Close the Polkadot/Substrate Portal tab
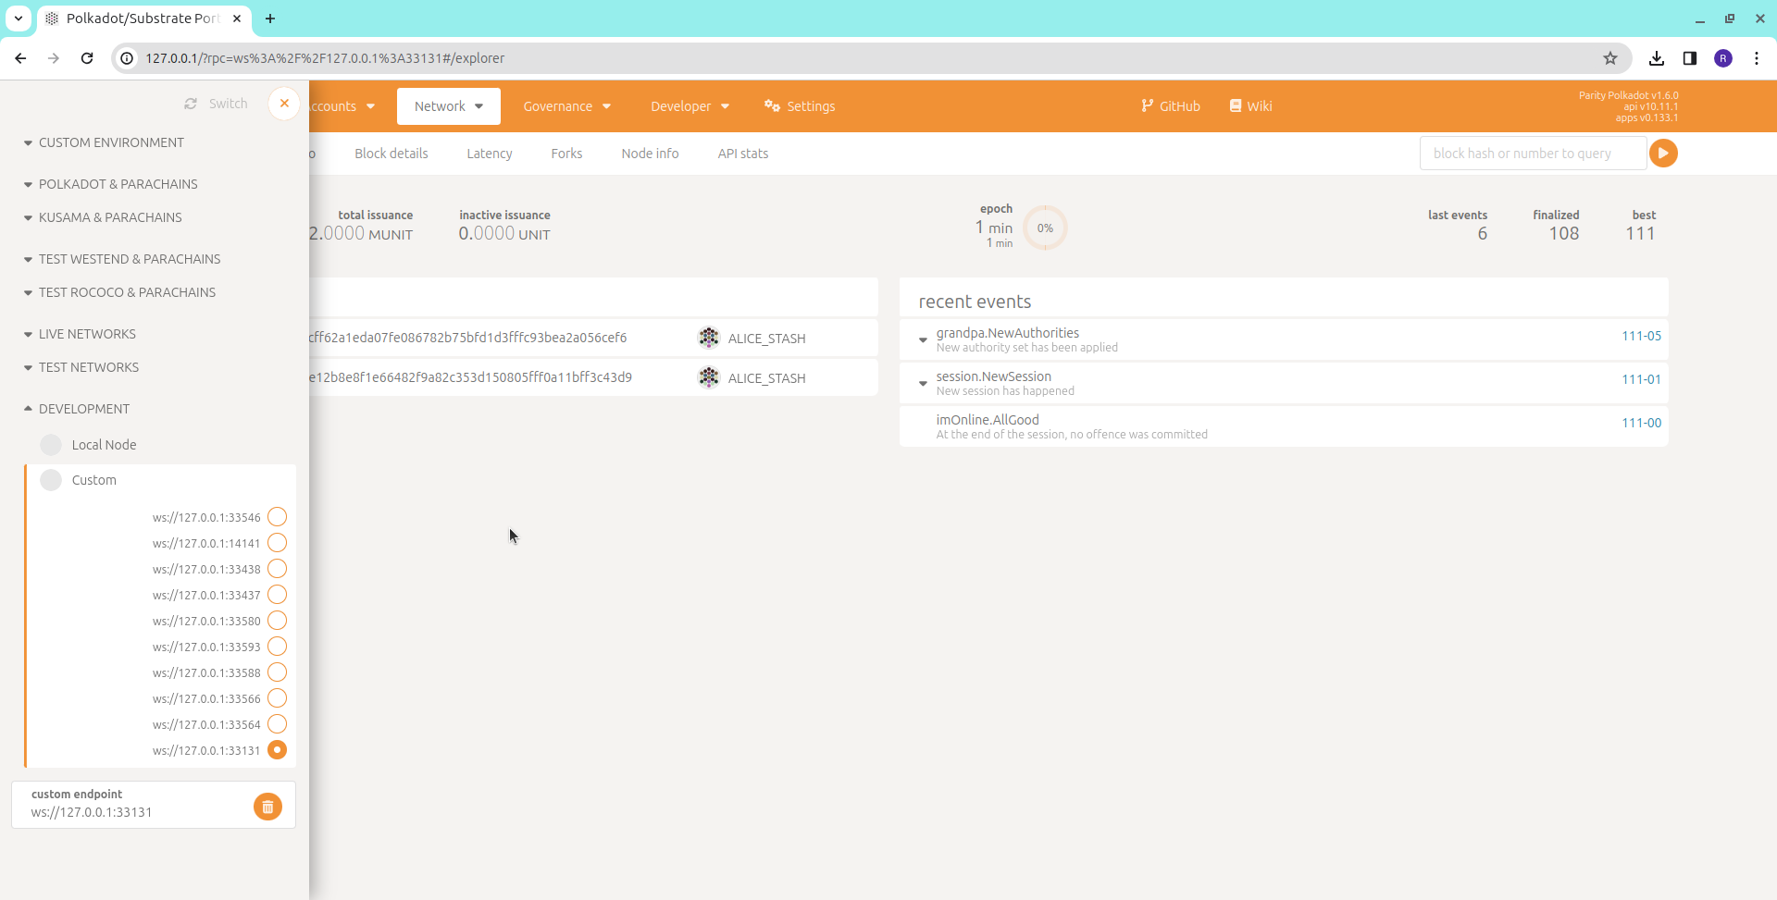The image size is (1777, 900). pos(237,18)
